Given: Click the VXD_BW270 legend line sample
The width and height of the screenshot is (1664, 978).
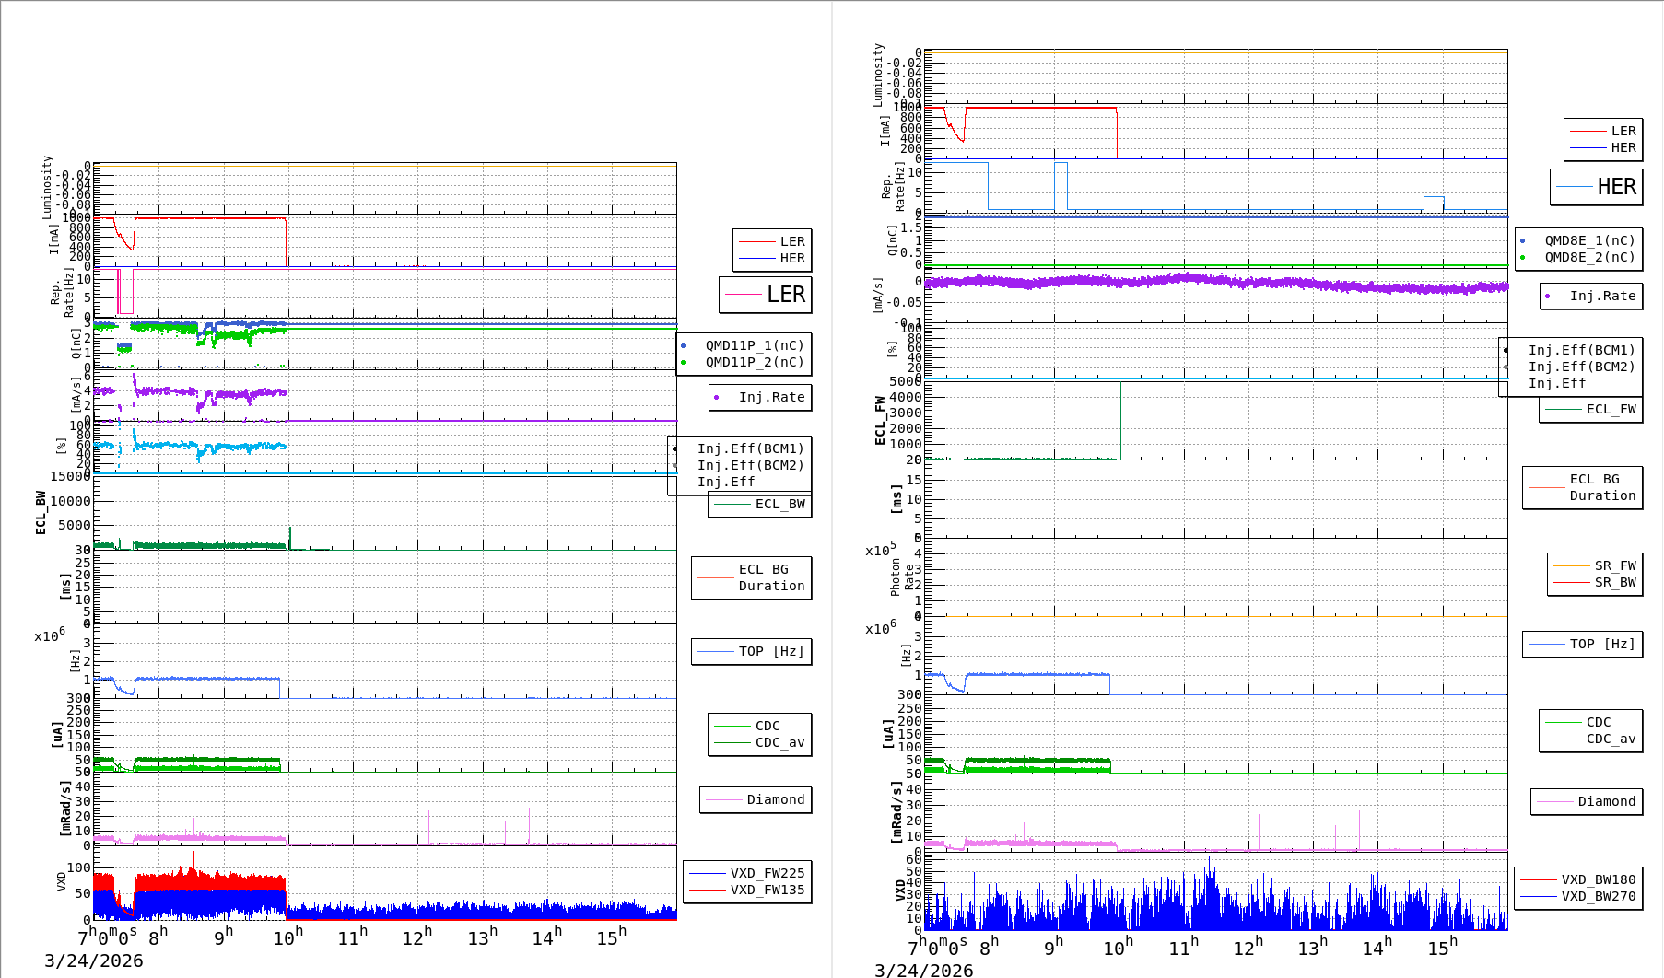Looking at the screenshot, I should pos(1538,896).
